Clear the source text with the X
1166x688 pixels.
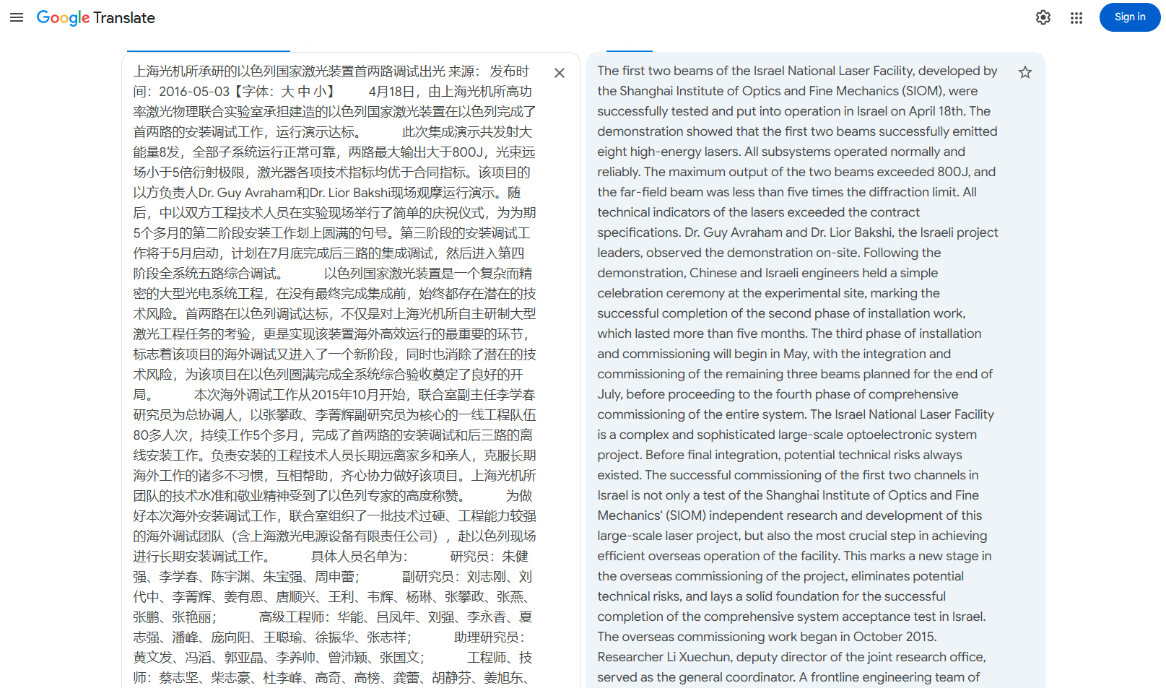tap(560, 73)
